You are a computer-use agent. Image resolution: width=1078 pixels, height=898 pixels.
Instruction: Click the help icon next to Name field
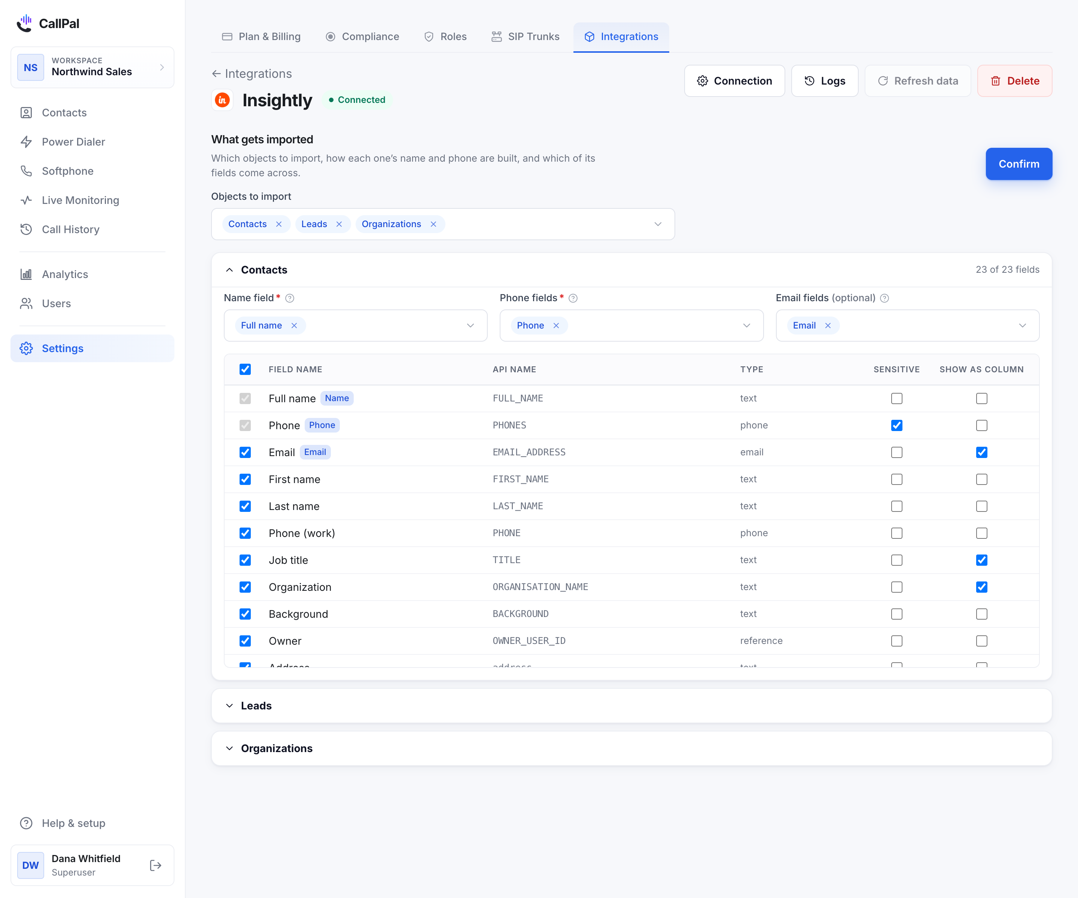289,298
